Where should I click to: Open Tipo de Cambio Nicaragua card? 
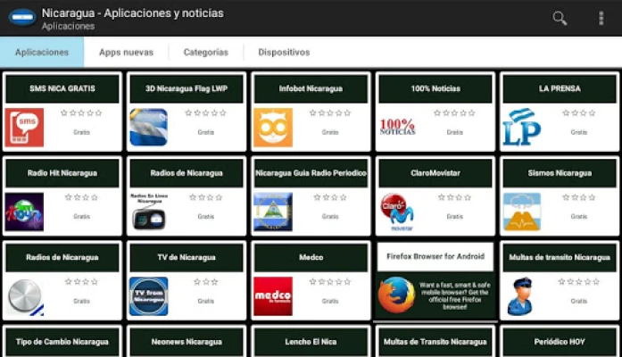coord(62,342)
